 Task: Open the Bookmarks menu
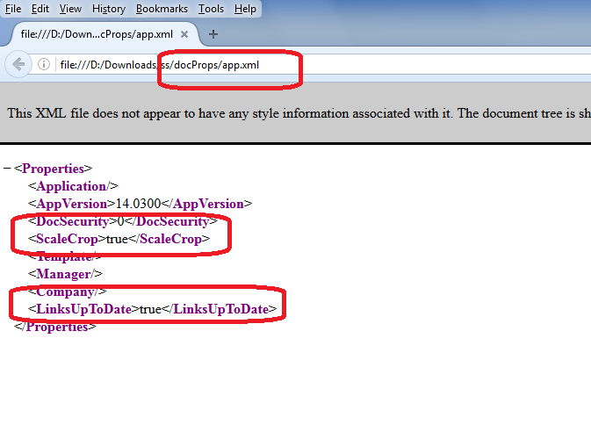point(162,9)
